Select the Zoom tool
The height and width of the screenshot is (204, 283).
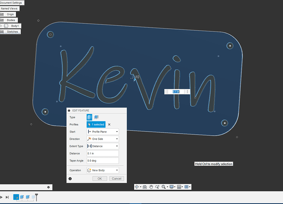point(157,187)
